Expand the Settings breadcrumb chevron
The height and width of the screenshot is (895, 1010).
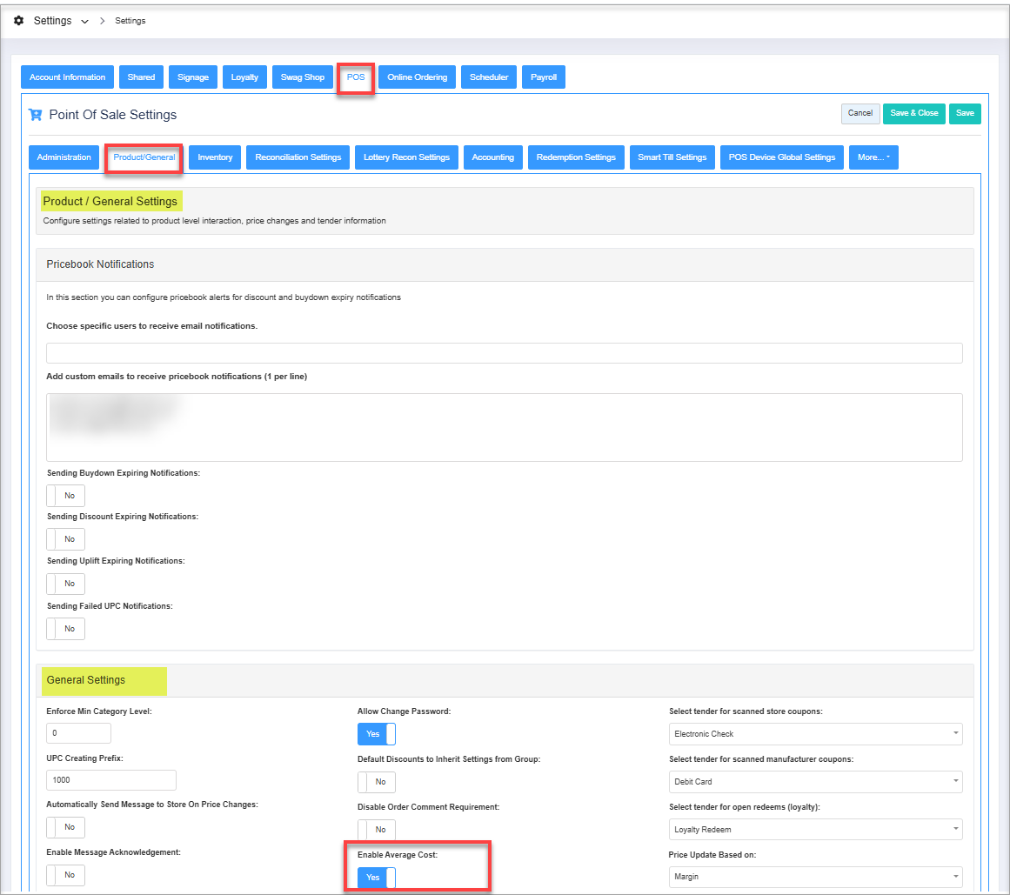tap(84, 22)
